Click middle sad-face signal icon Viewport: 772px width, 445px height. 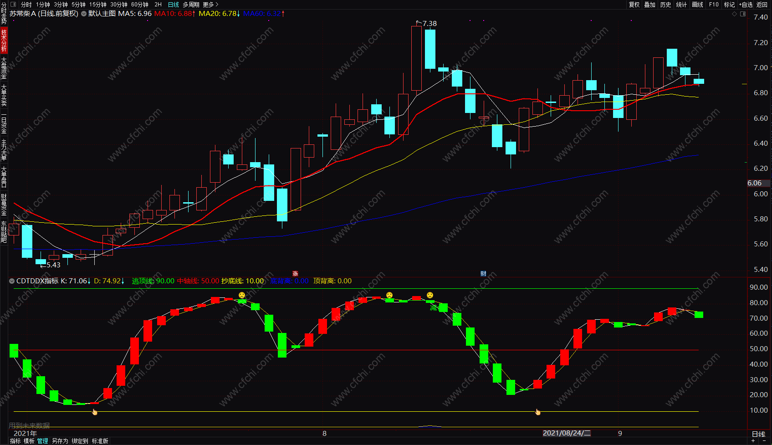point(389,295)
